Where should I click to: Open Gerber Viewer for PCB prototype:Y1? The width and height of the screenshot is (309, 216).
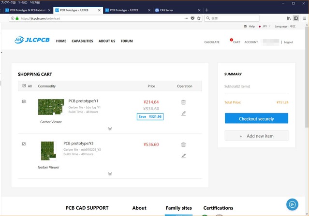51,122
